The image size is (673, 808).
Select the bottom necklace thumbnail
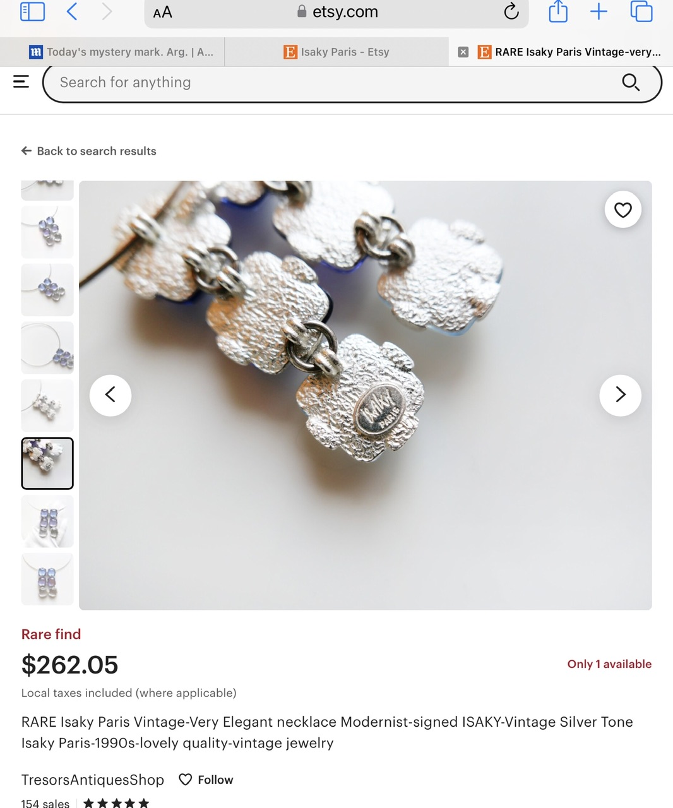pyautogui.click(x=47, y=579)
